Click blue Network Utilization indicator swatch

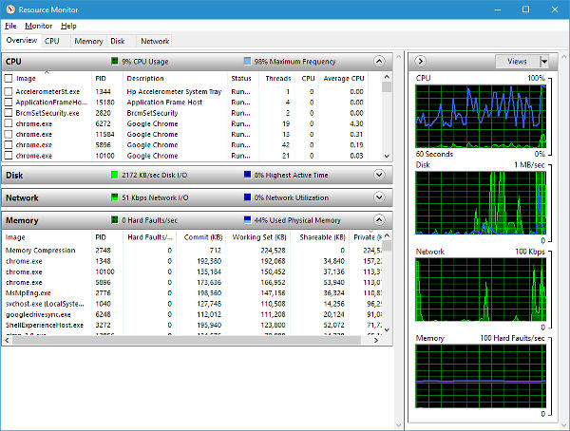[x=247, y=197]
